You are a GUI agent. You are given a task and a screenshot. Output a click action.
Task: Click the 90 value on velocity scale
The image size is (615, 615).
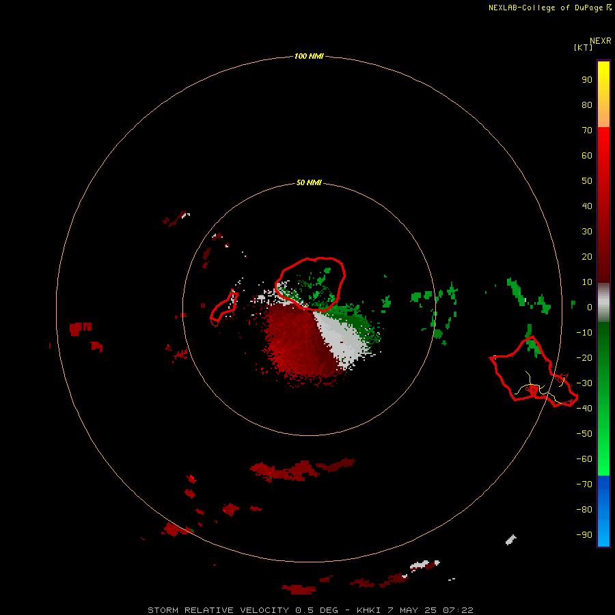[587, 80]
